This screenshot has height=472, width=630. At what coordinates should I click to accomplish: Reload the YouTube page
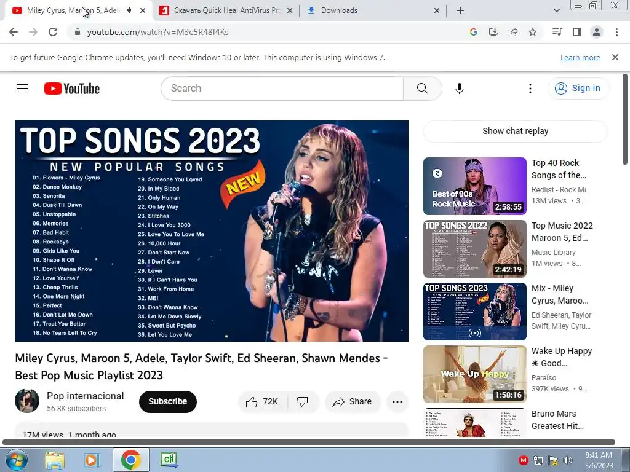tap(53, 32)
